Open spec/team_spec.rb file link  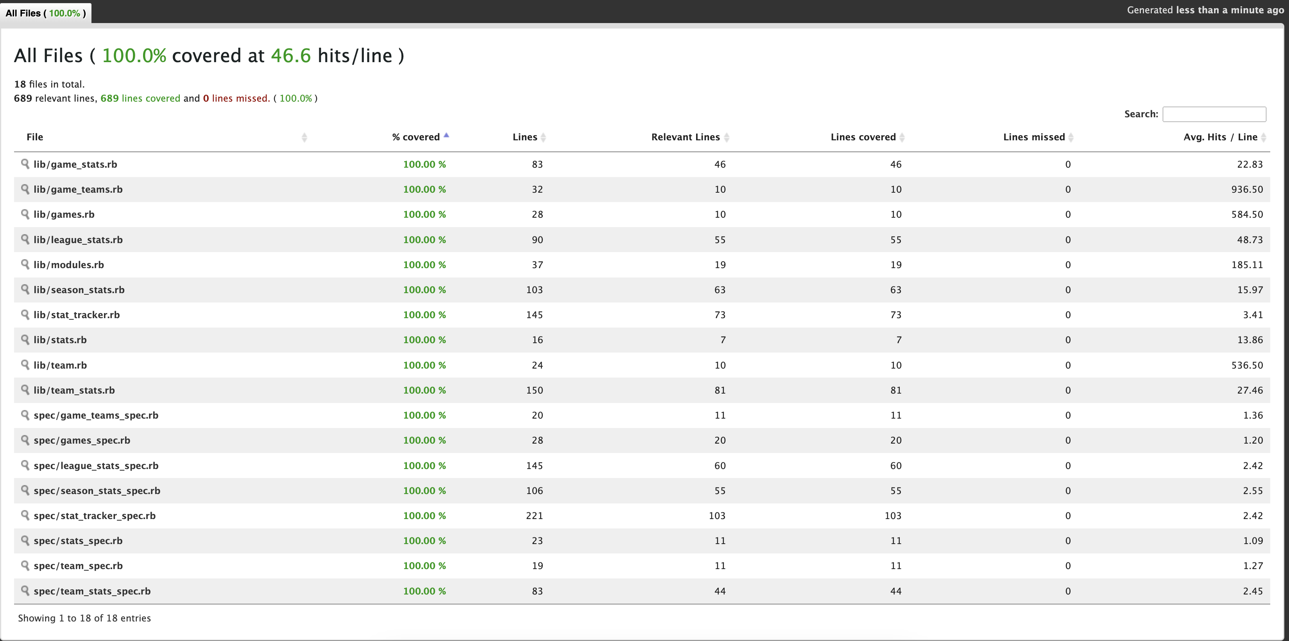click(78, 566)
